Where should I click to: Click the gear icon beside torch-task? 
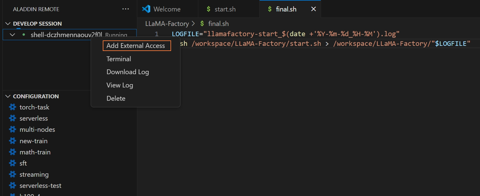coord(12,107)
